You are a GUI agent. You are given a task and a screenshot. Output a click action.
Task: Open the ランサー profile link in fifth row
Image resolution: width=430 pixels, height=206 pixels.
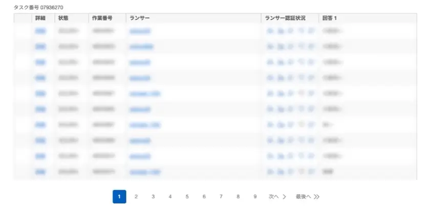tap(145, 94)
